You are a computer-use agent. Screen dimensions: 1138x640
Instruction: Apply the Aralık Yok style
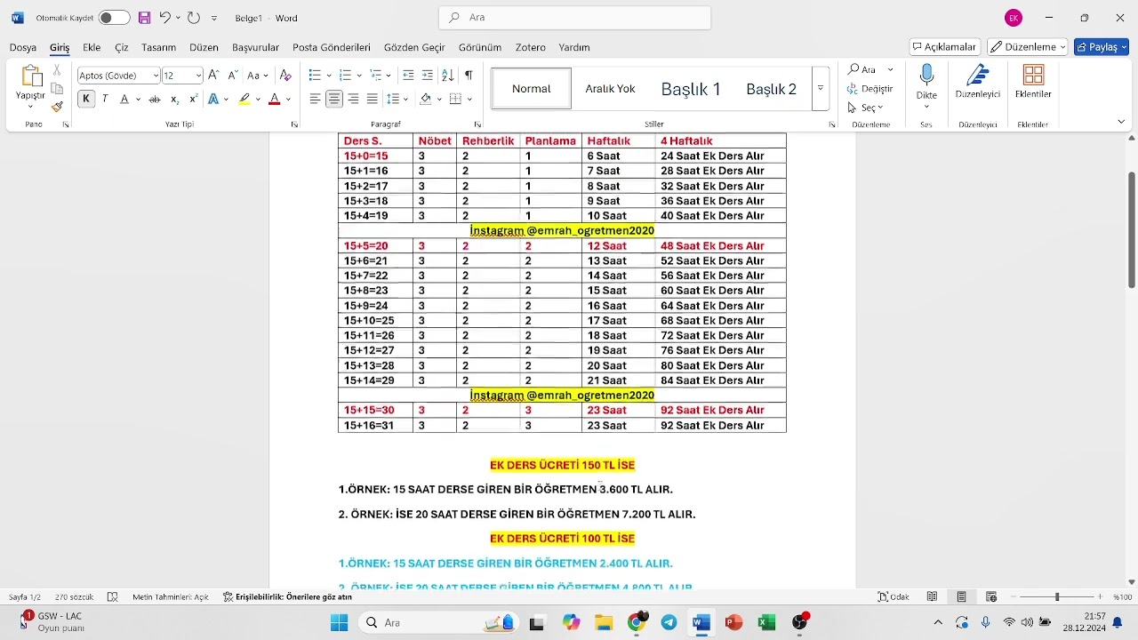[610, 89]
